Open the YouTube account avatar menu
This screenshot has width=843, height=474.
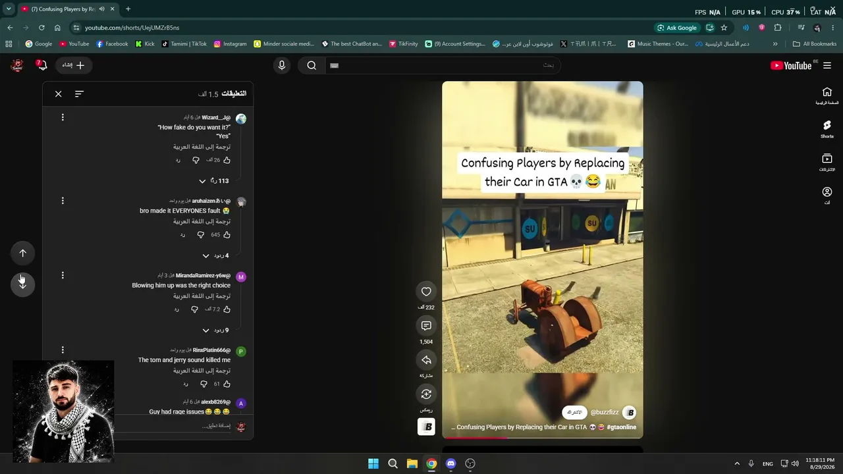click(18, 65)
